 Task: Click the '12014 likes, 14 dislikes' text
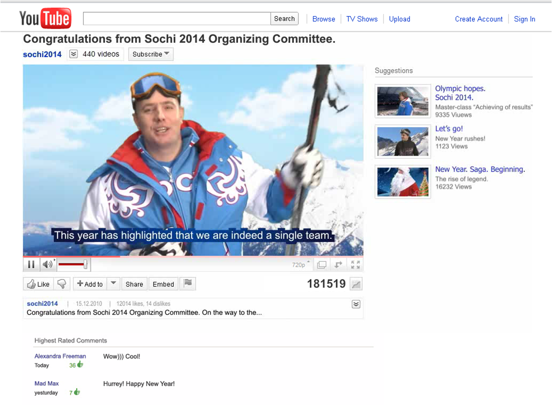click(144, 304)
